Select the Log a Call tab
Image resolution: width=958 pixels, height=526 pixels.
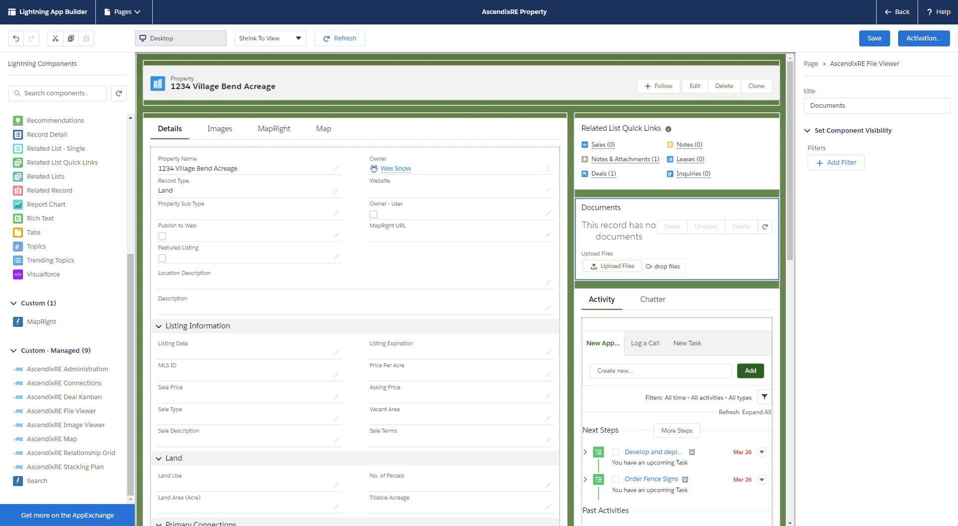click(x=645, y=343)
